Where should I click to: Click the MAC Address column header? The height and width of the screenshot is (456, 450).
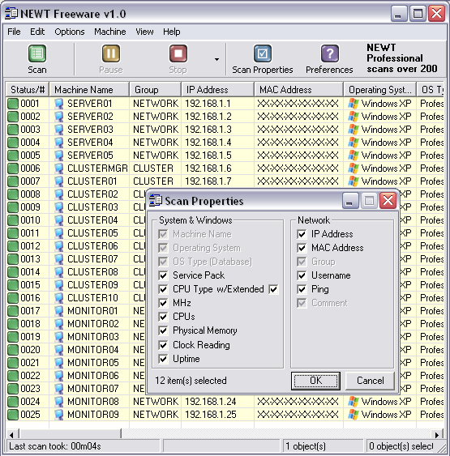coord(299,90)
